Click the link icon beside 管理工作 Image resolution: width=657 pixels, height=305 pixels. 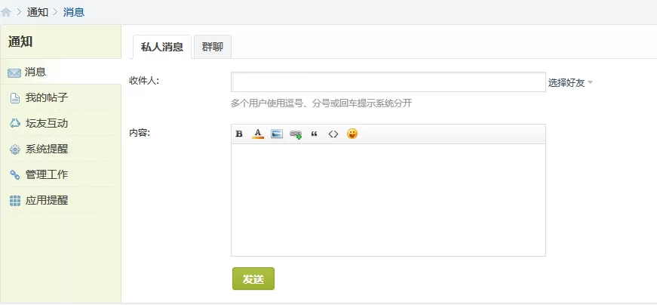pos(14,175)
